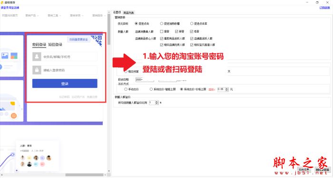
Task: Click the browser pane vertical scrollbar thumb
Action: [x=109, y=29]
